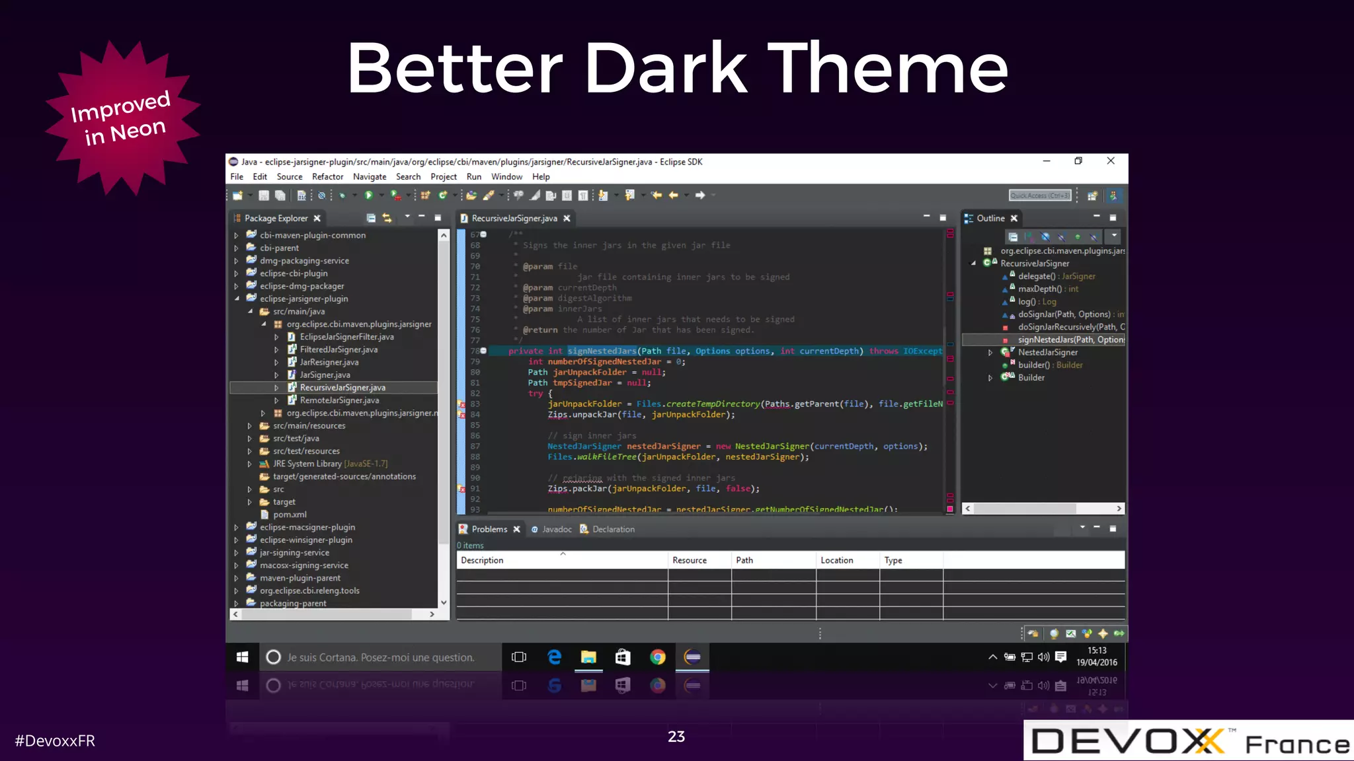The width and height of the screenshot is (1354, 761).
Task: Collapse src/main/java folder
Action: click(x=250, y=311)
